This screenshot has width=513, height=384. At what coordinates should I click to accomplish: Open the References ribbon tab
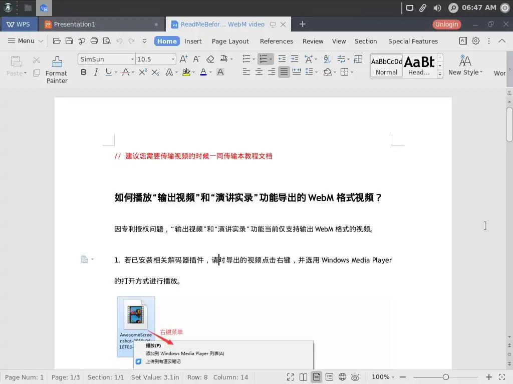click(277, 41)
